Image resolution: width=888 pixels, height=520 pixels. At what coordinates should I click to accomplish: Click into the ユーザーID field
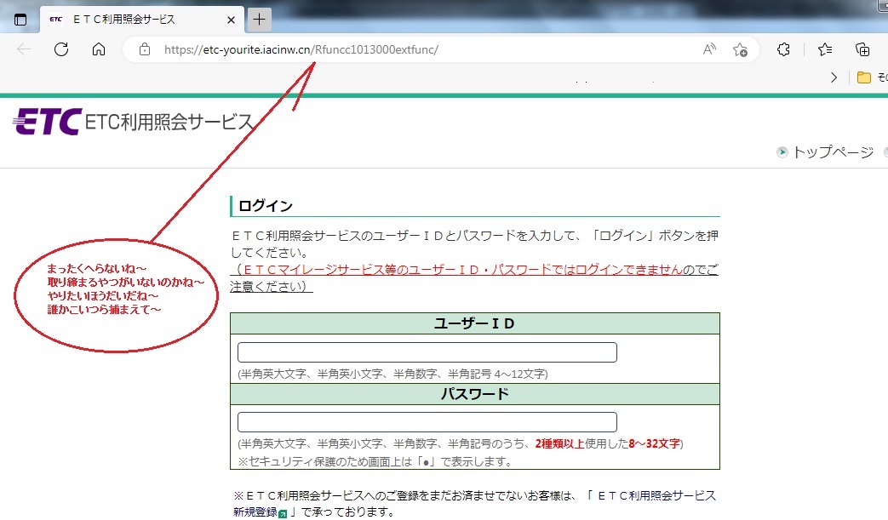click(427, 352)
